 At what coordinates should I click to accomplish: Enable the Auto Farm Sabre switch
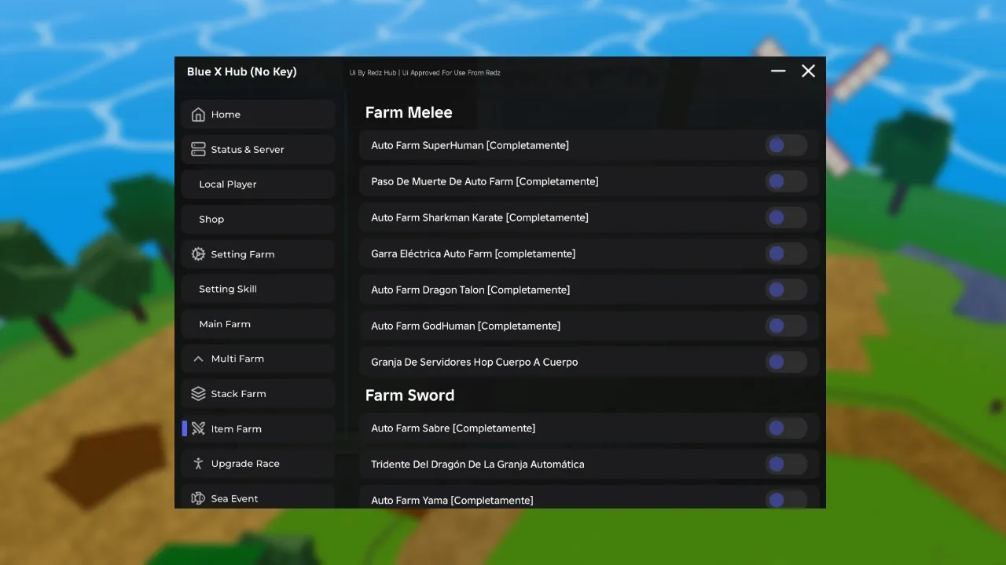pyautogui.click(x=787, y=428)
